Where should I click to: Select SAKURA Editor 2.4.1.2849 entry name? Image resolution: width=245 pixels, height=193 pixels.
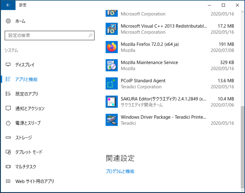coord(164,99)
